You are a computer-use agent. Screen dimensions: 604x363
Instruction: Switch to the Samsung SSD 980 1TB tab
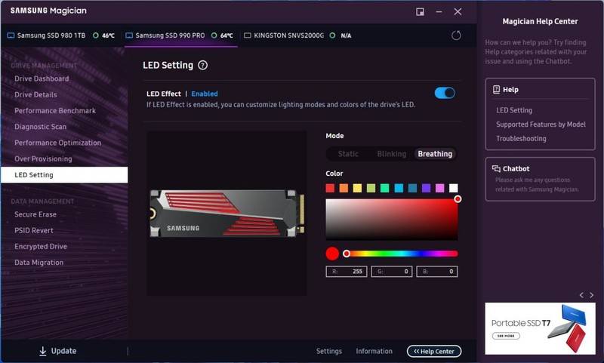(61, 35)
